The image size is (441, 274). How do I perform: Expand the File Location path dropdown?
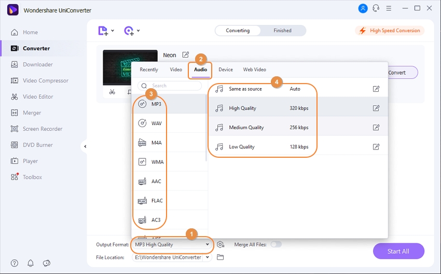208,257
